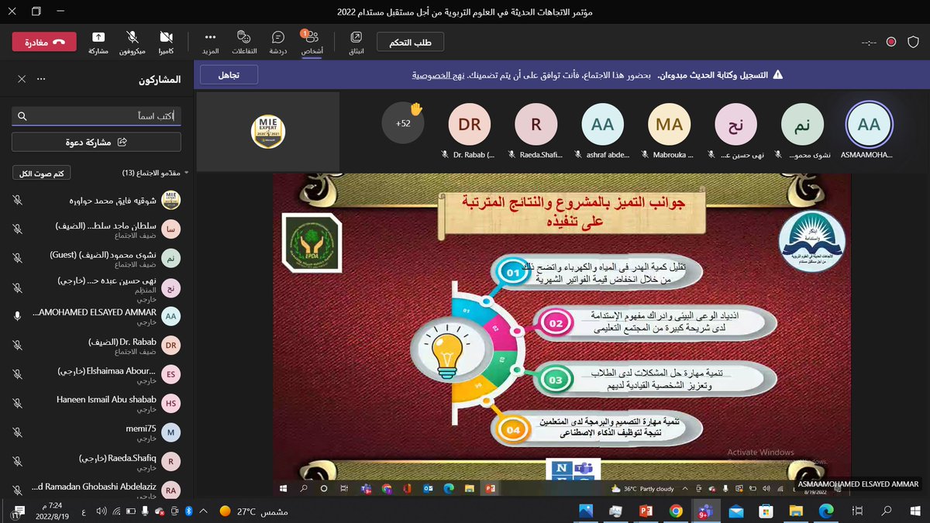Screen dimensions: 930x523
Task: Open the meeting chat (دردشة)
Action: pos(277,42)
